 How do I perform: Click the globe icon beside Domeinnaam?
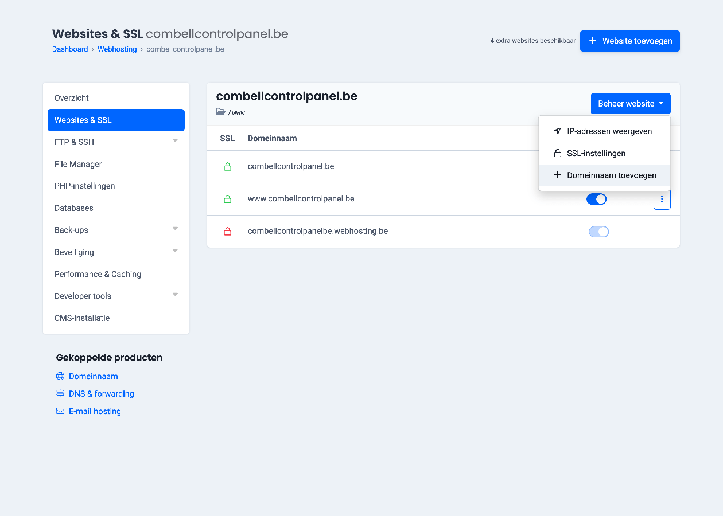60,376
